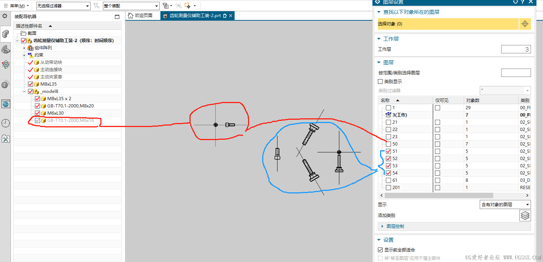543x262 pixels.
Task: Sort layers by the 名称 column header
Action: click(x=406, y=100)
